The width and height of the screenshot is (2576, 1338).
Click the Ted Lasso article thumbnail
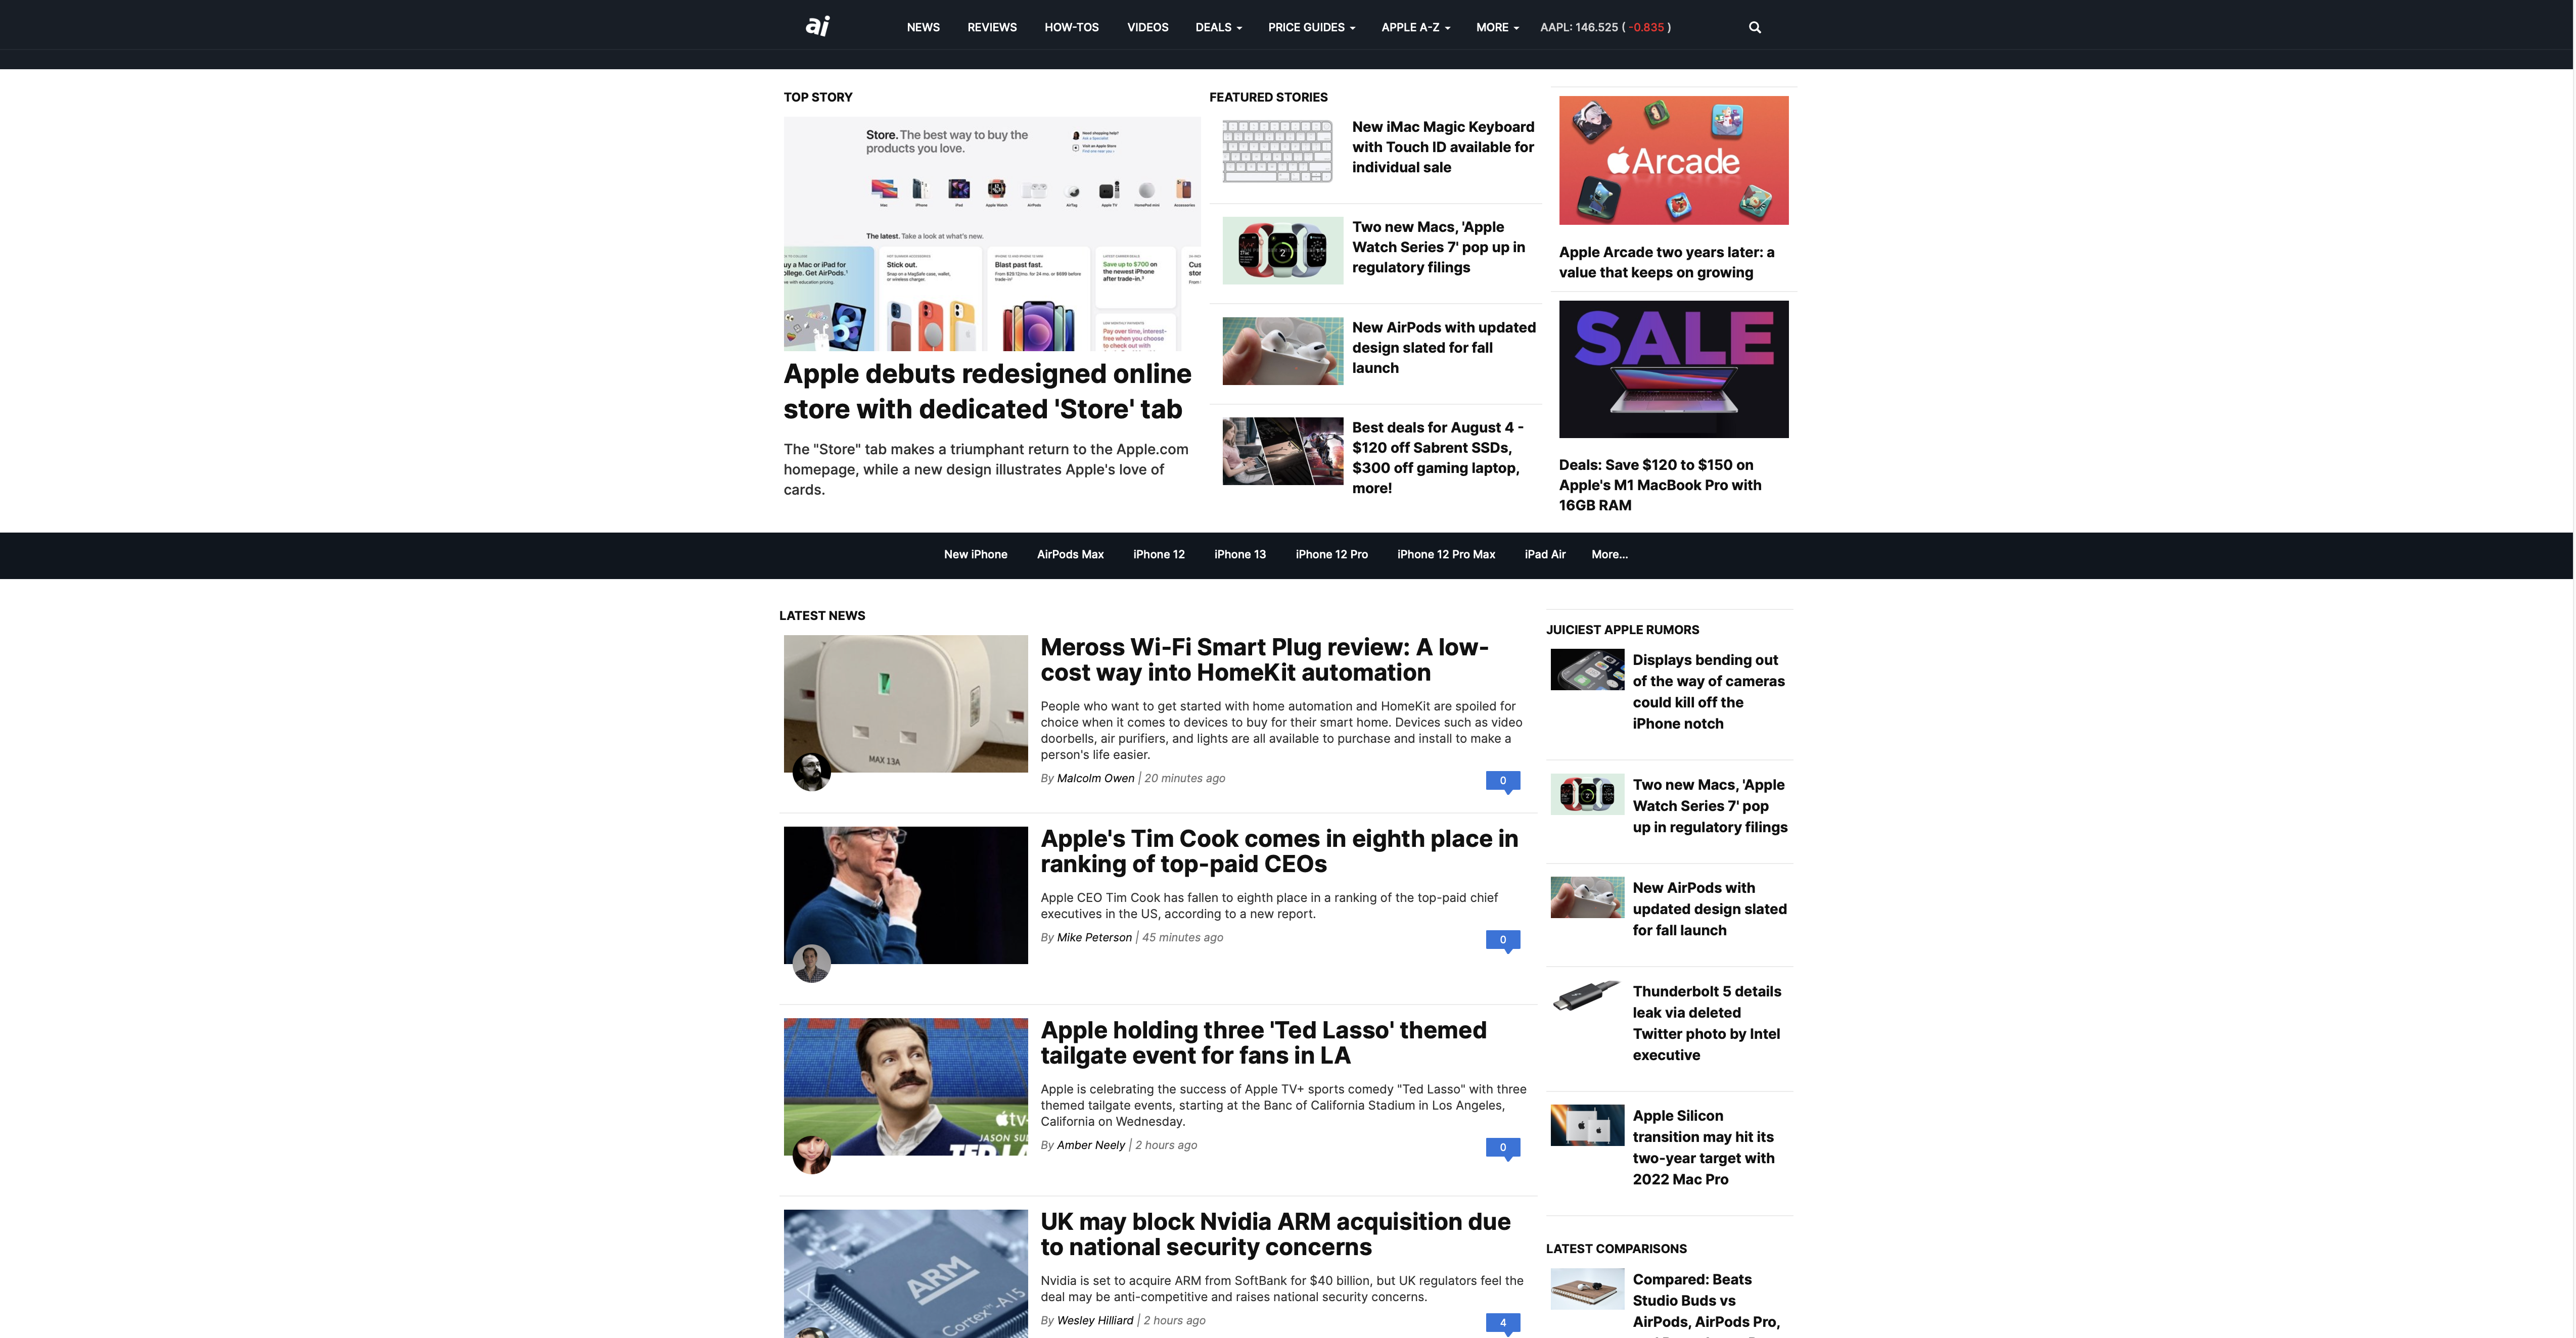(905, 1086)
